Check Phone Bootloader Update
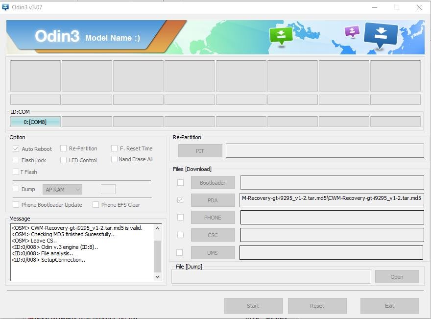Image resolution: width=431 pixels, height=319 pixels. point(16,205)
